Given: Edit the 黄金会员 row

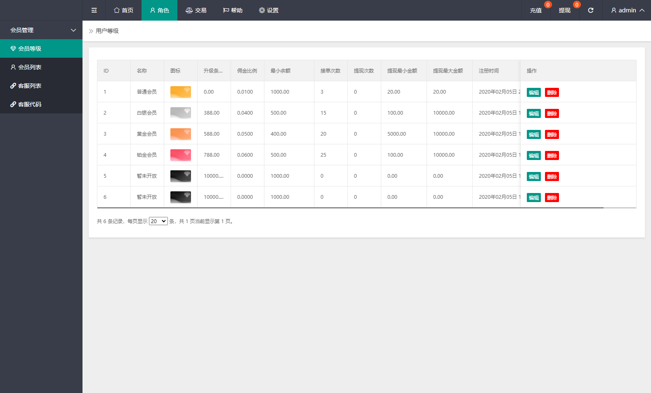Looking at the screenshot, I should click(534, 134).
